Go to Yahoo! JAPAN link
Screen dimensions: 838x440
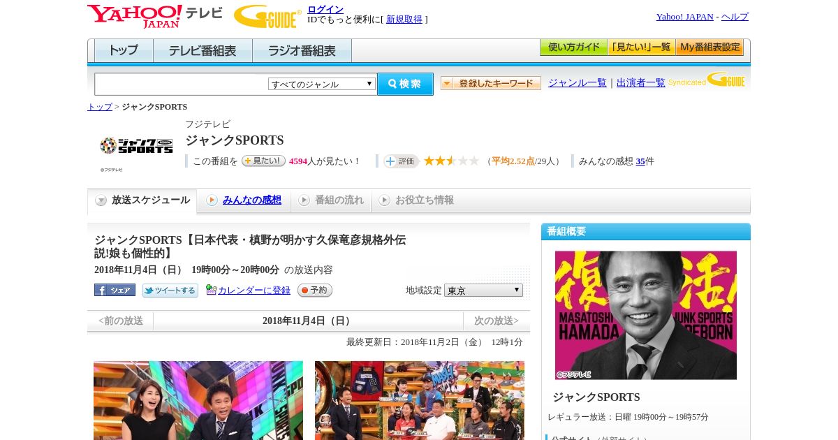(x=684, y=17)
